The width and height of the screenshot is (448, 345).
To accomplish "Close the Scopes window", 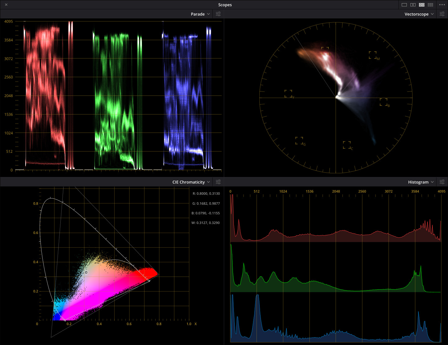I will (6, 5).
